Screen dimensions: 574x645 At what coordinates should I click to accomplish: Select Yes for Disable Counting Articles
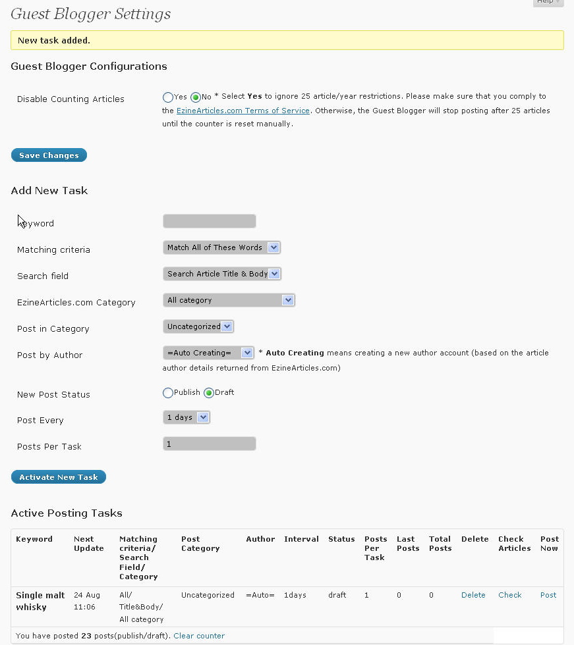tap(167, 97)
